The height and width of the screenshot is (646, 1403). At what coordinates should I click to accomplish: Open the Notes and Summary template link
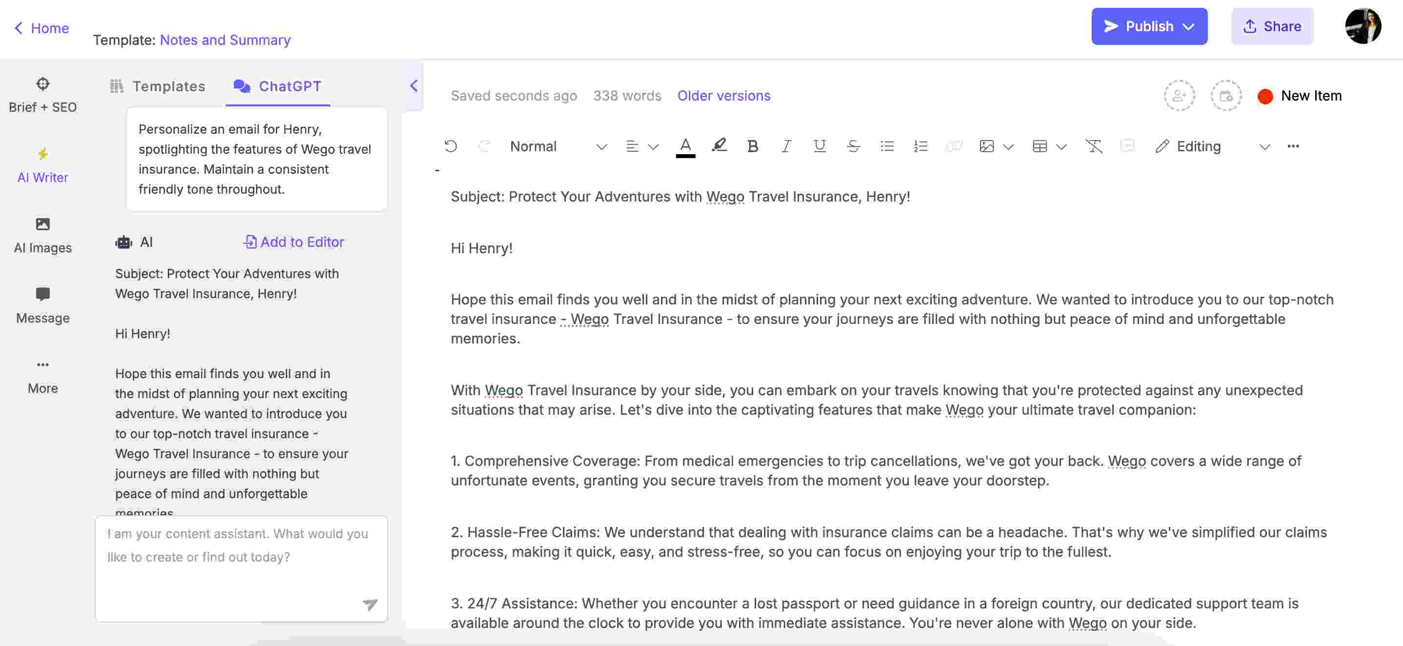tap(225, 40)
